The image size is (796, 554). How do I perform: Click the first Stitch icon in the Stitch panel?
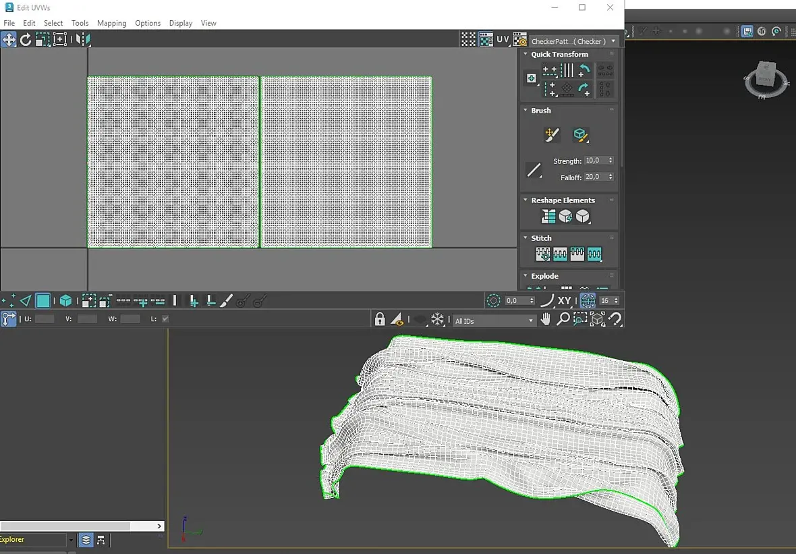click(543, 254)
